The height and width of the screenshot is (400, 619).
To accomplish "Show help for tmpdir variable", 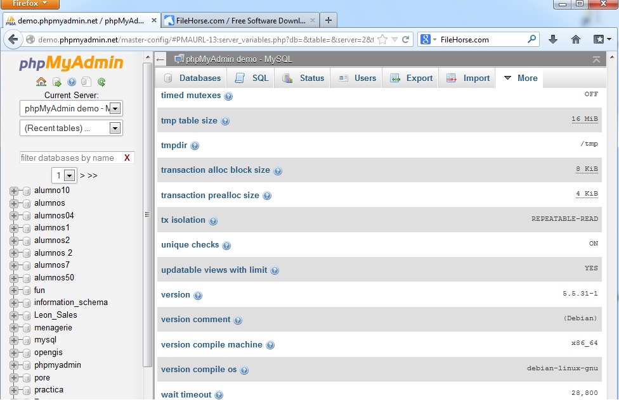I will click(x=195, y=146).
